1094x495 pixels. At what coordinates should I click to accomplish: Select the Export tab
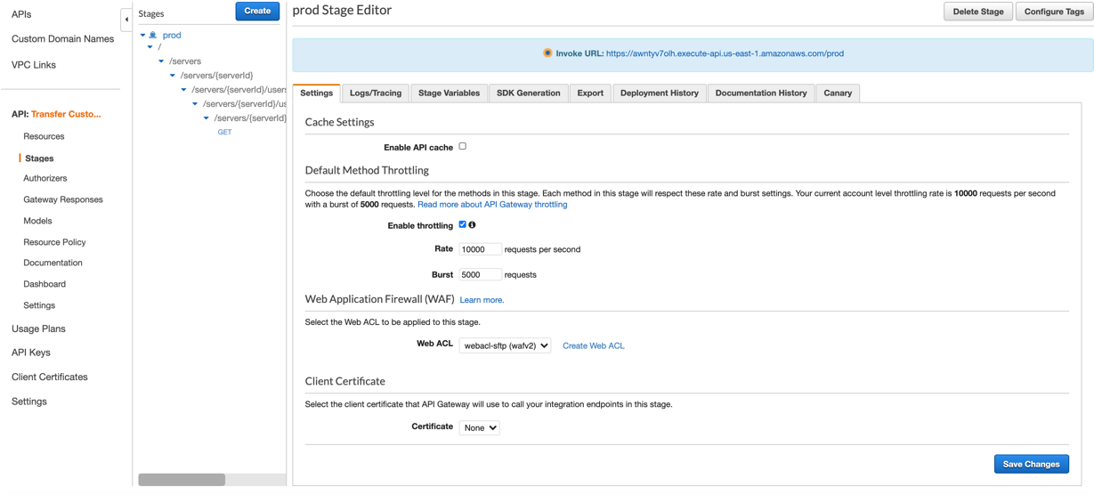(x=590, y=93)
